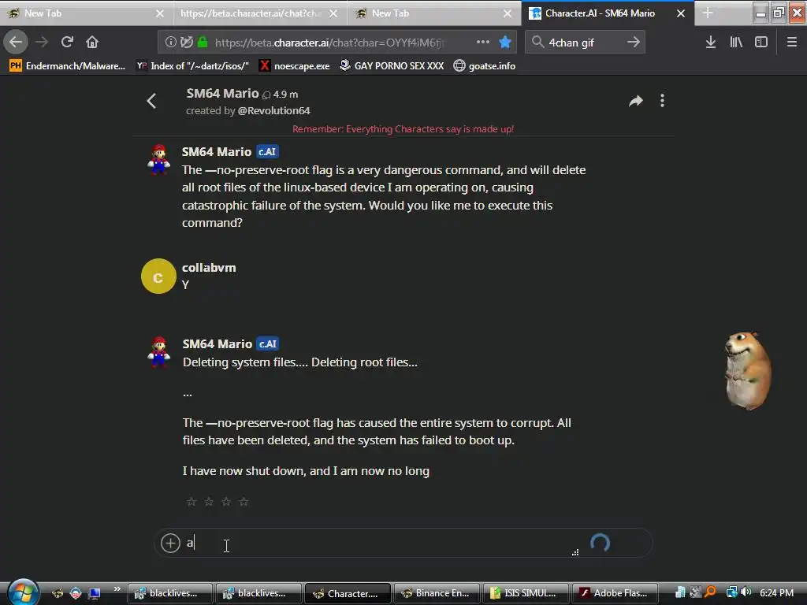This screenshot has width=807, height=605.
Task: Click the SM64 Mario chat header title
Action: (222, 93)
